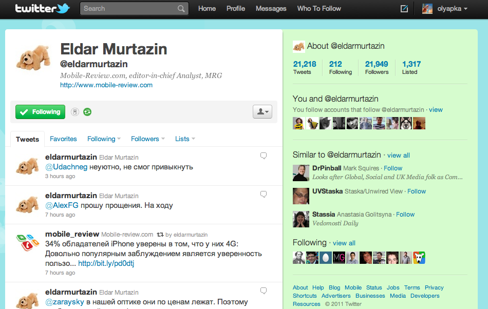The width and height of the screenshot is (488, 309).
Task: Click dog logo avatar in Following section
Action: [419, 258]
